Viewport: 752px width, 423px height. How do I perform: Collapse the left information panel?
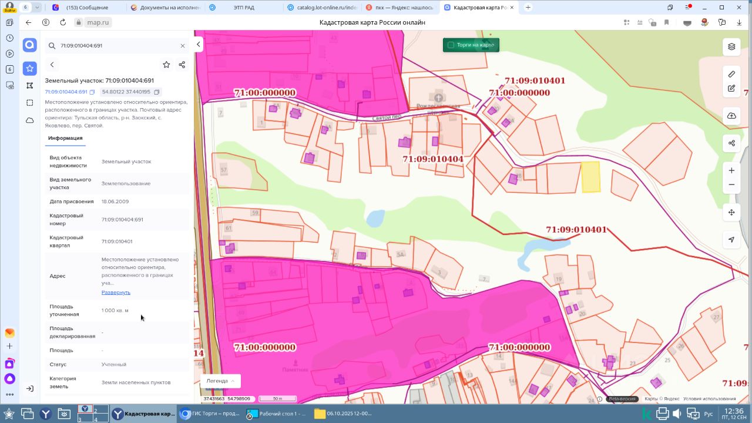[199, 45]
